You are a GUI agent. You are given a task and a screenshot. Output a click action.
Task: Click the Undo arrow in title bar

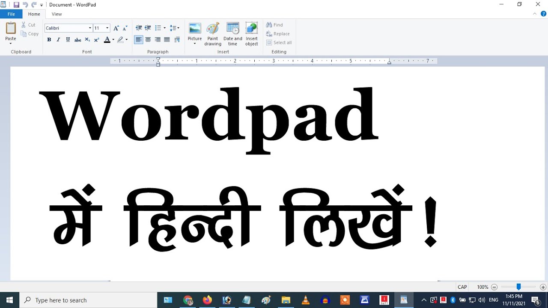25,5
